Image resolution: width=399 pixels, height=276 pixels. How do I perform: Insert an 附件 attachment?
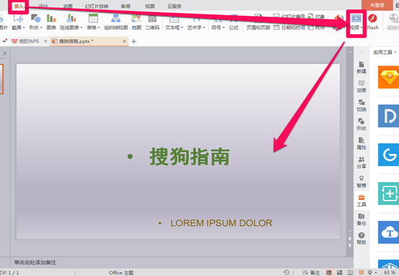pyautogui.click(x=317, y=27)
